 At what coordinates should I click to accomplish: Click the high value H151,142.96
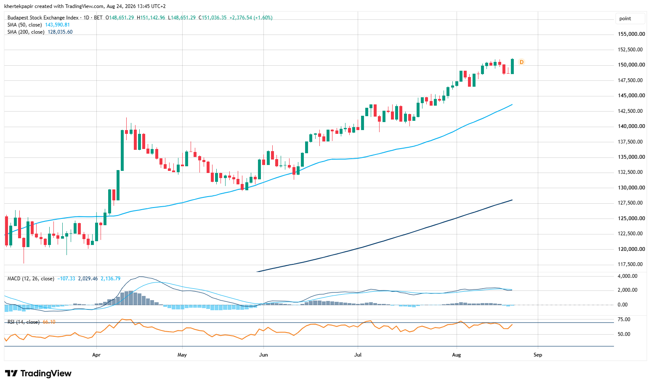click(x=151, y=18)
